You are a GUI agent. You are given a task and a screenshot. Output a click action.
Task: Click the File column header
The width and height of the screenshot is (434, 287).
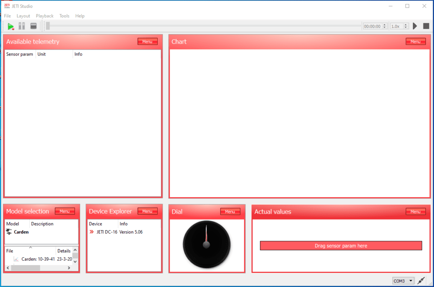30,251
